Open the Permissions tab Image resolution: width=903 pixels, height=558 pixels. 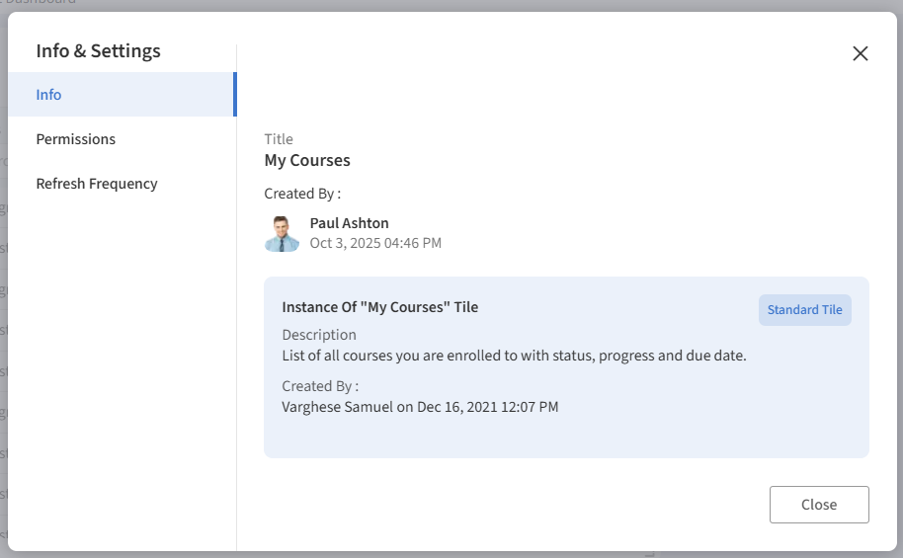coord(76,139)
